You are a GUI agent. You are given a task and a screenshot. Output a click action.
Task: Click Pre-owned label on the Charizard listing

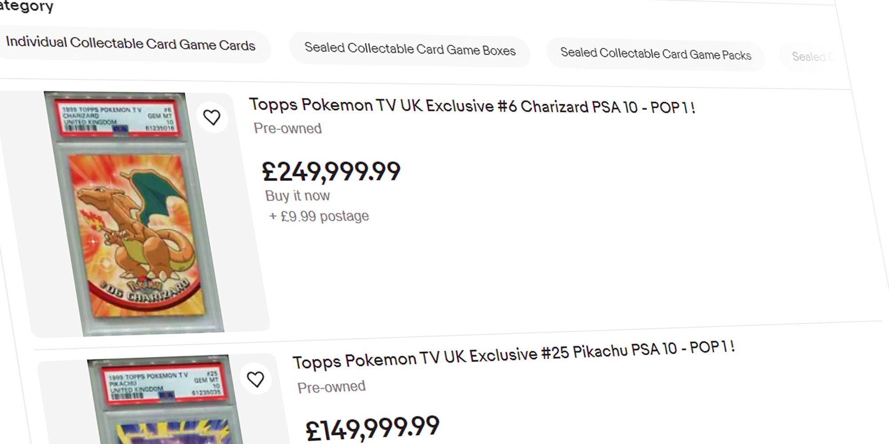click(x=287, y=128)
